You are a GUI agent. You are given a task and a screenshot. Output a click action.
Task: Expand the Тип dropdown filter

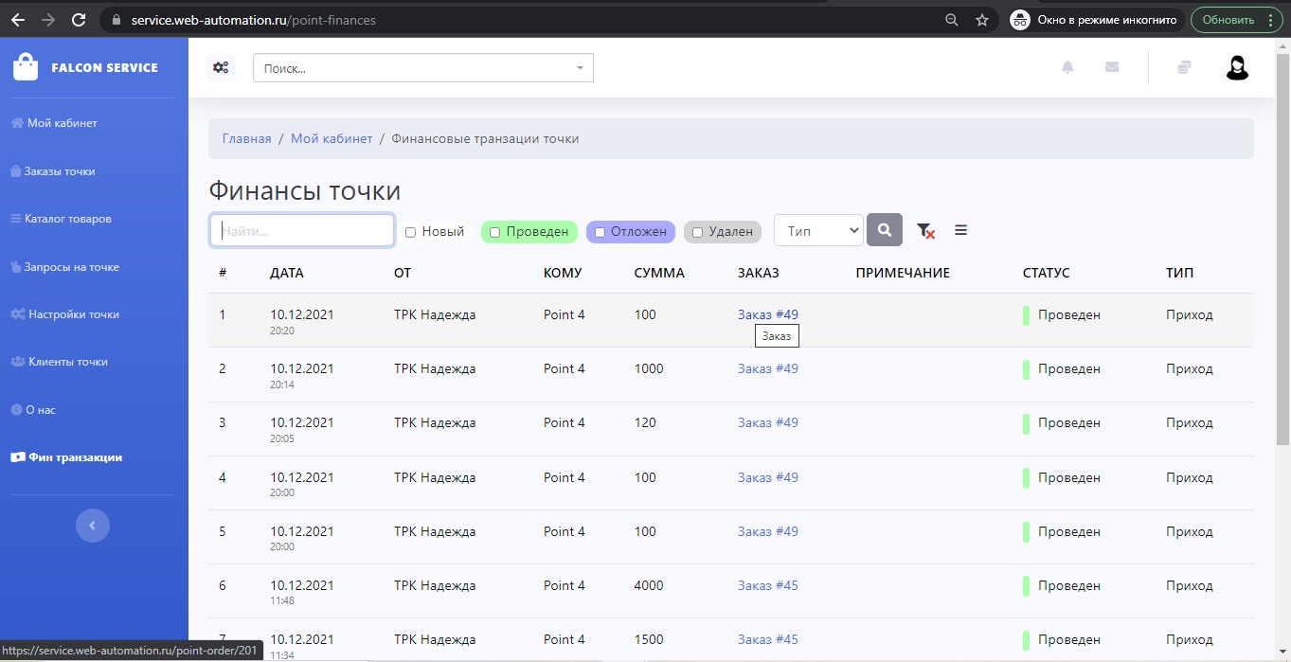coord(818,230)
